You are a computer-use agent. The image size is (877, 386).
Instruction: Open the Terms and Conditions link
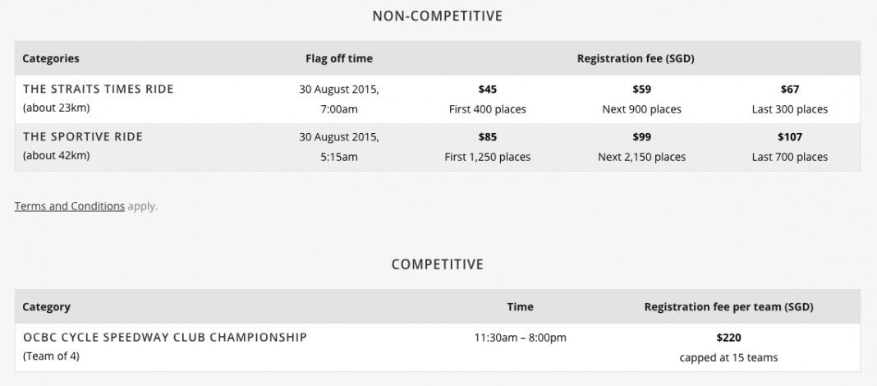(x=69, y=206)
